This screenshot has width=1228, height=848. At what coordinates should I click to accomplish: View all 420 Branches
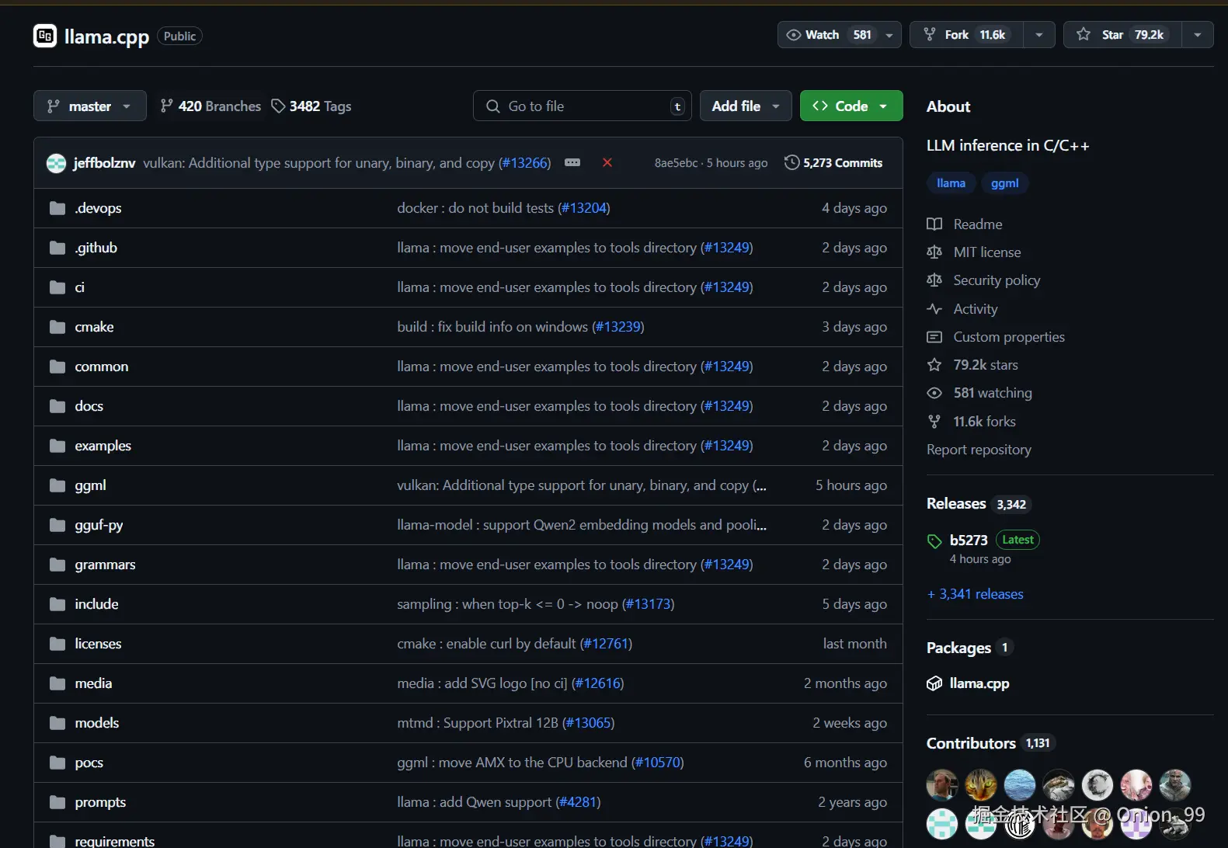210,106
